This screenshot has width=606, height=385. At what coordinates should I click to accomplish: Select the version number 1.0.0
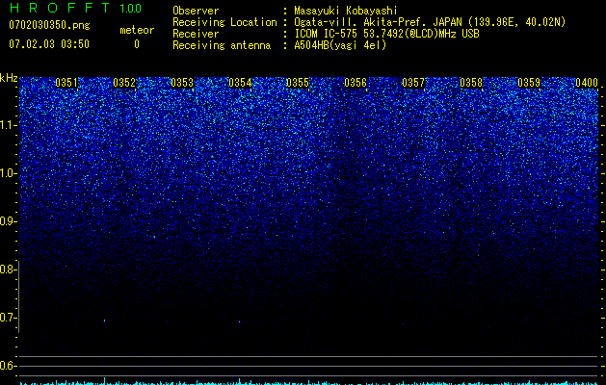point(131,9)
